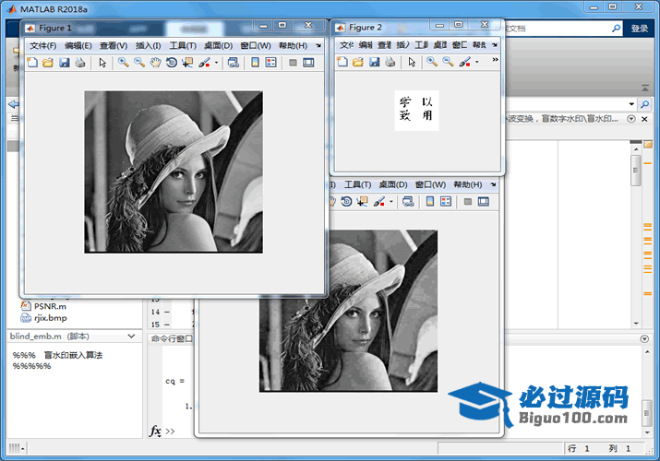Open 窗口(W) menu in third figure window
The width and height of the screenshot is (660, 461).
[430, 184]
